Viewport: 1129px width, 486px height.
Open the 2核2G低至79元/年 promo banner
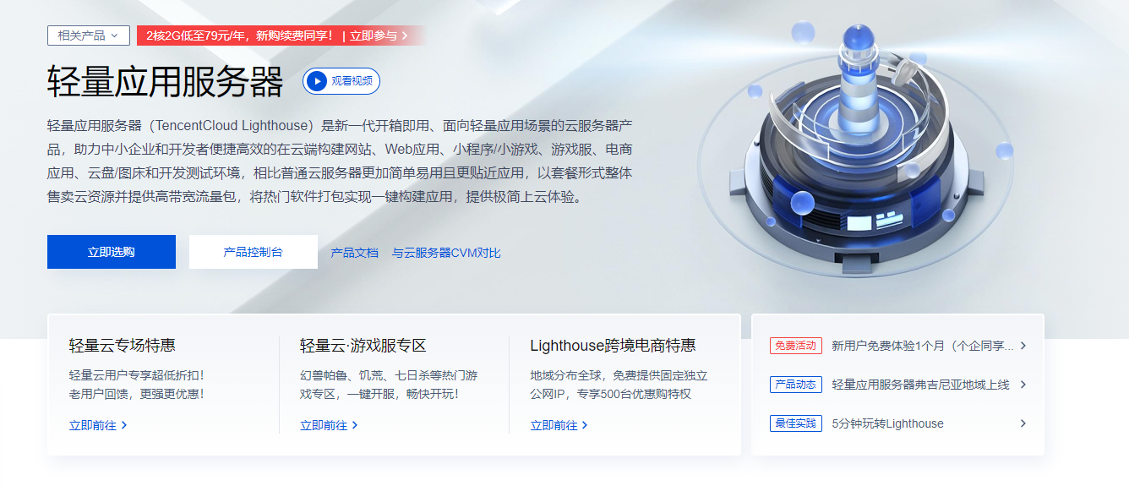280,35
